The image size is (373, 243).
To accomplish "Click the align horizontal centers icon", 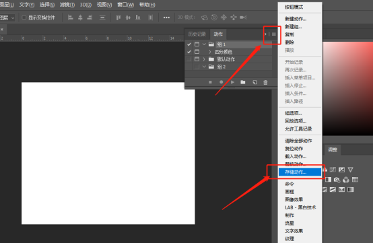I will pyautogui.click(x=80, y=18).
